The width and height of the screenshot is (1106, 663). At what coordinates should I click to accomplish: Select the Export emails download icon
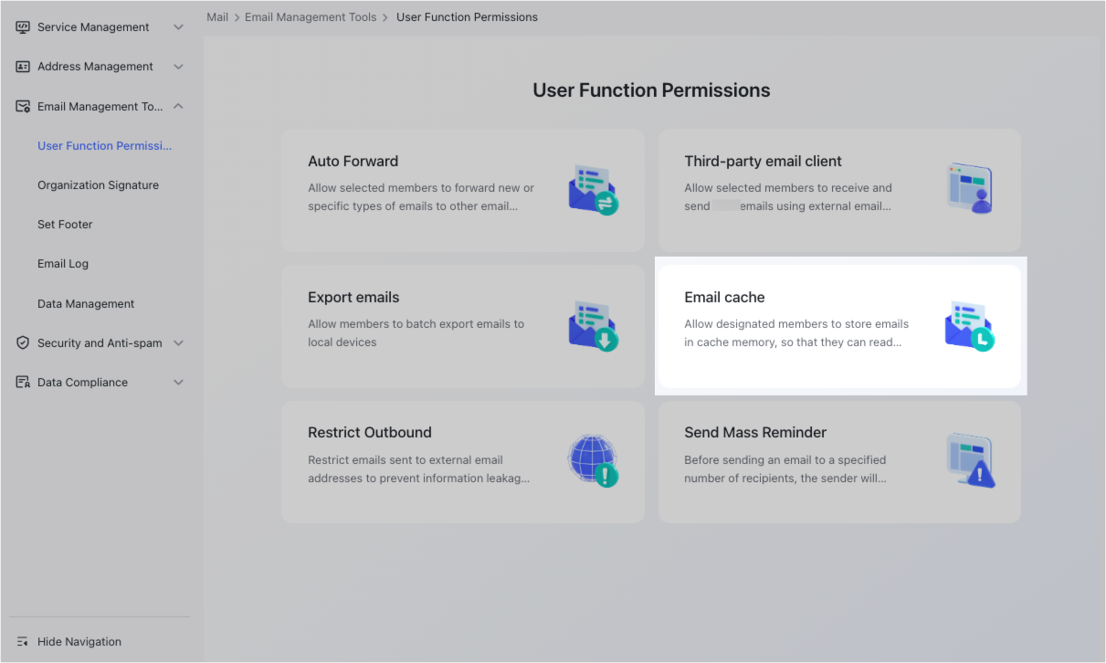click(x=594, y=322)
